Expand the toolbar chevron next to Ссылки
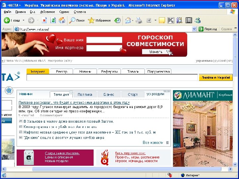This screenshot has height=179, width=239. click(235, 28)
